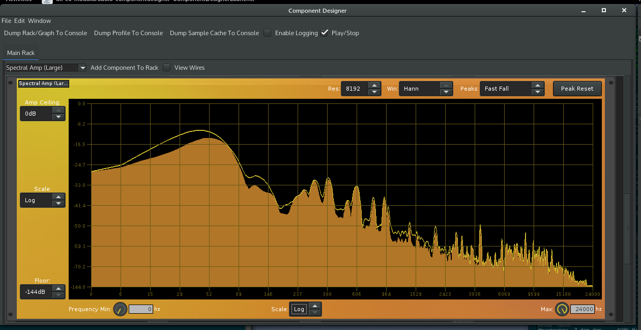Close the Component Designer window
This screenshot has height=330, width=641.
[624, 10]
